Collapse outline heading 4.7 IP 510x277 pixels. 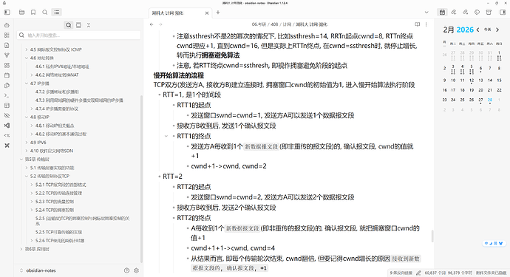click(27, 83)
